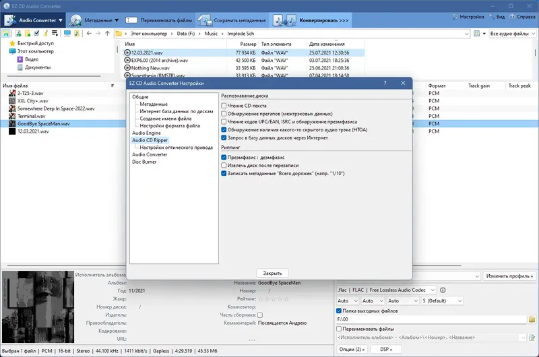Click the codec info icon next to FLAC
The width and height of the screenshot is (539, 357).
point(443,290)
